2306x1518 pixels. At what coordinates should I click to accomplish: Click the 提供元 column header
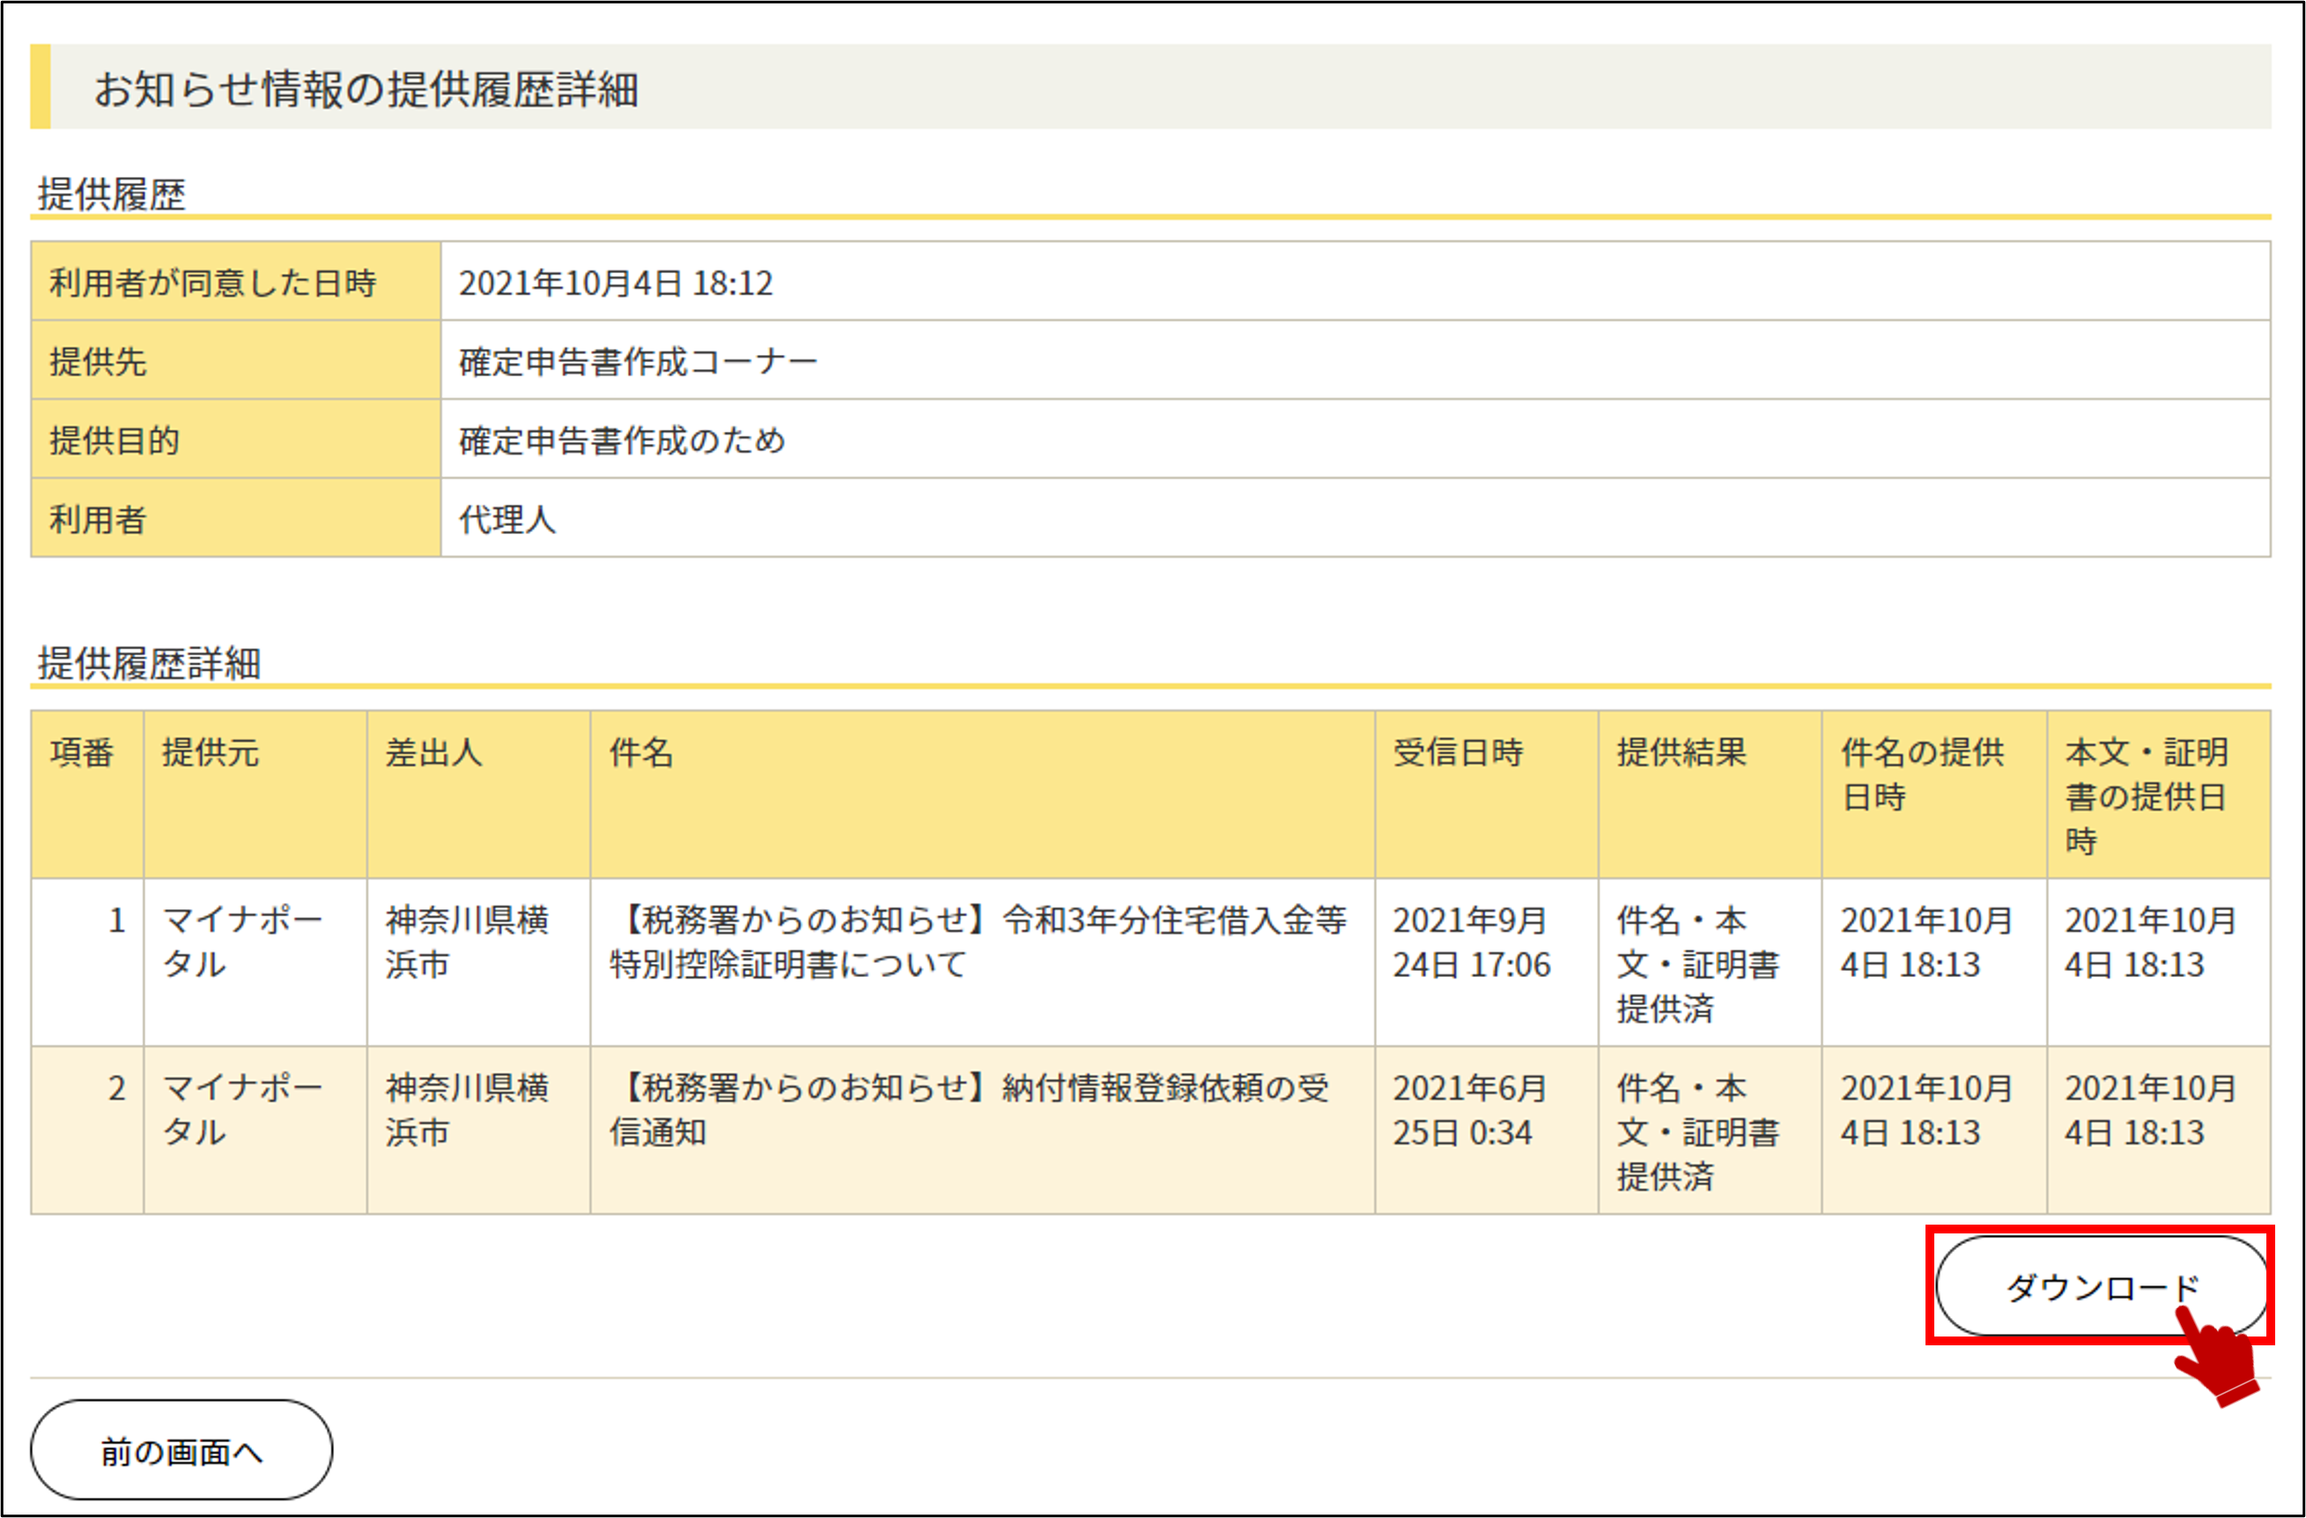[255, 795]
